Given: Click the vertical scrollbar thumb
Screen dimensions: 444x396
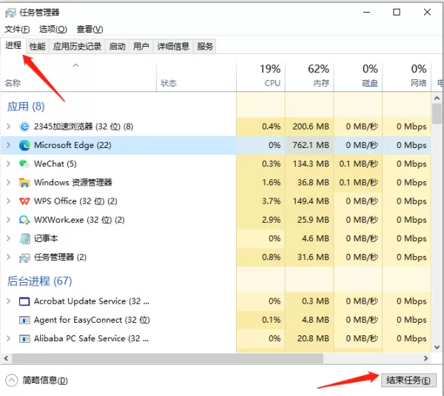Looking at the screenshot, I should tap(437, 114).
